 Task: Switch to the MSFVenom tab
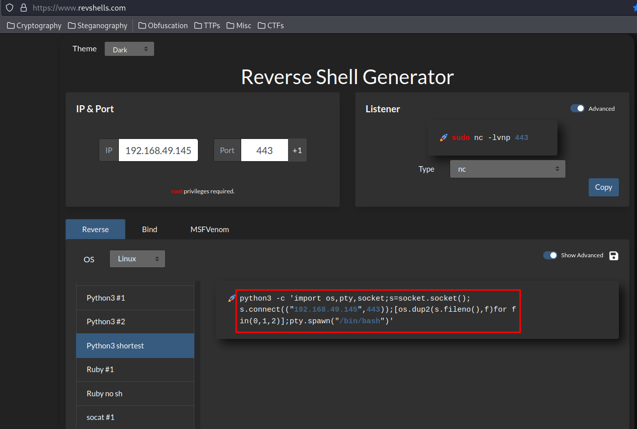point(209,229)
